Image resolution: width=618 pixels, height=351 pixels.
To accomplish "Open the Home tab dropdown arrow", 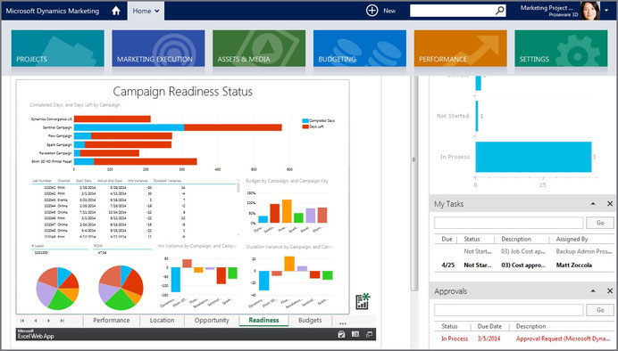I will click(157, 11).
